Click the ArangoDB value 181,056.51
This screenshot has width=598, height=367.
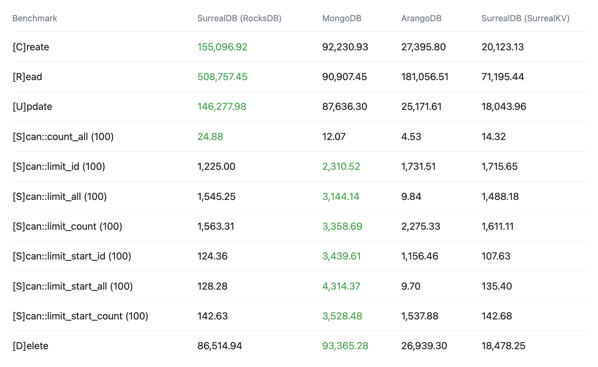point(425,77)
